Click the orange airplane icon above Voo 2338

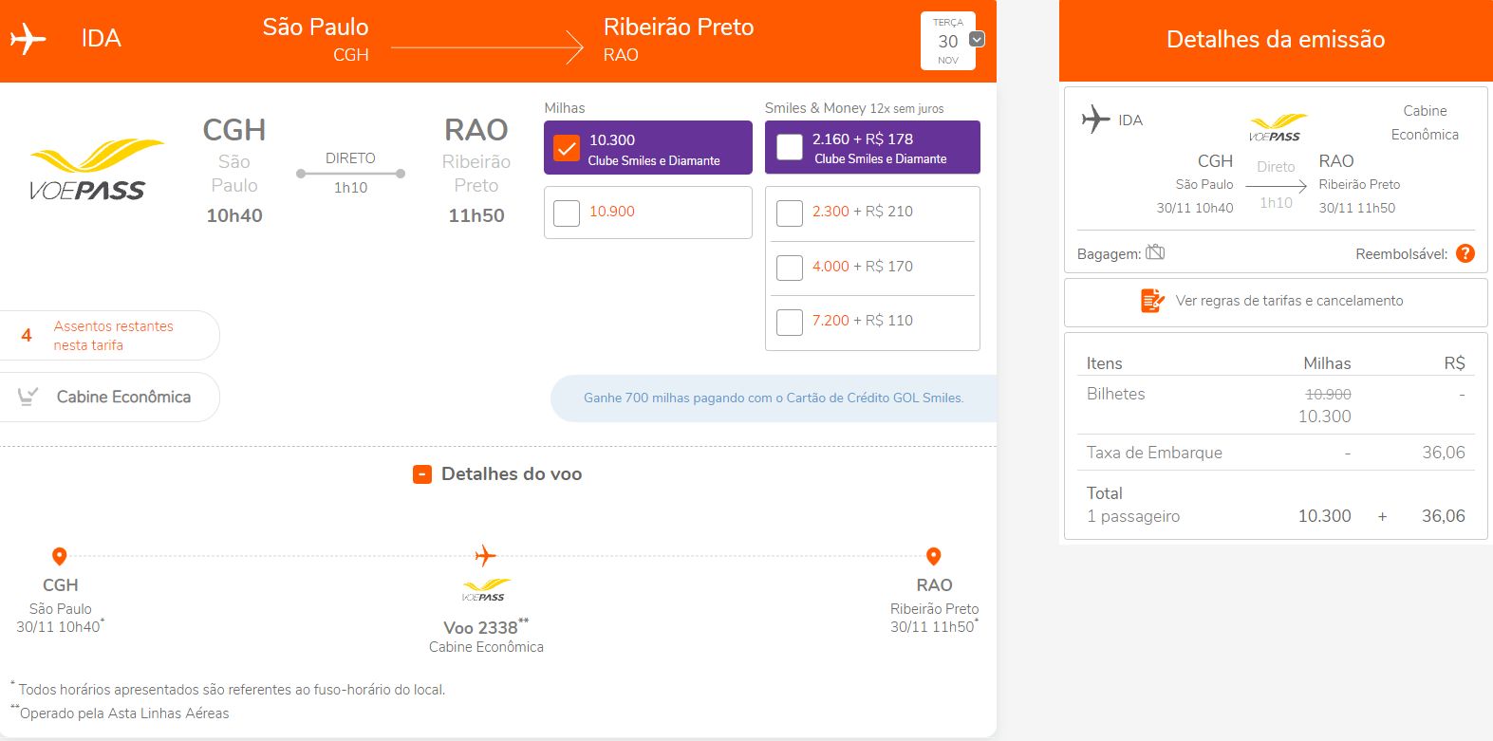[x=485, y=555]
